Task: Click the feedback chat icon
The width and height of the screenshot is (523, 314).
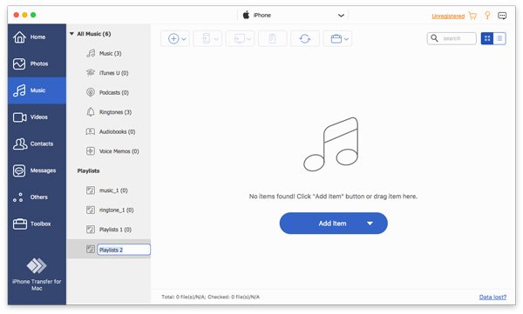Action: 502,16
